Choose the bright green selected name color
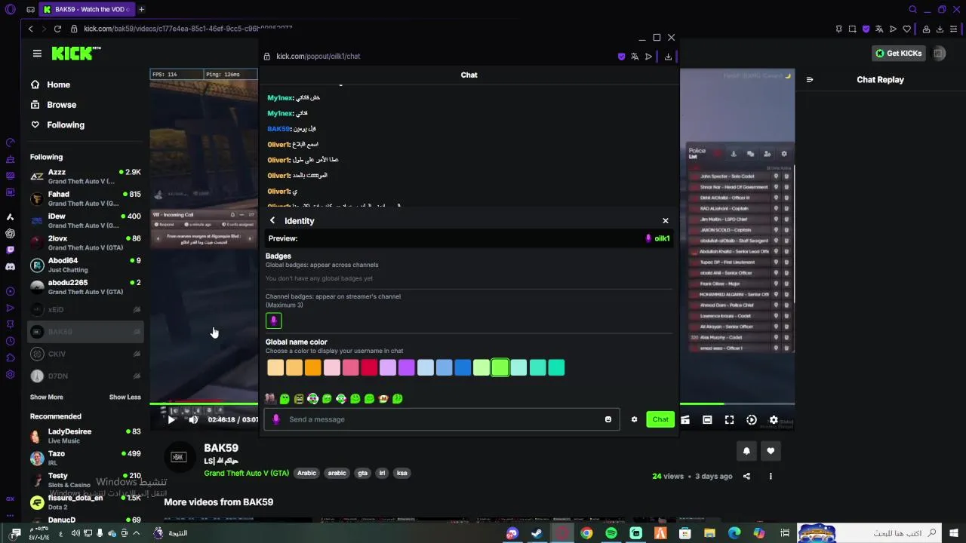The height and width of the screenshot is (543, 966). tap(500, 367)
